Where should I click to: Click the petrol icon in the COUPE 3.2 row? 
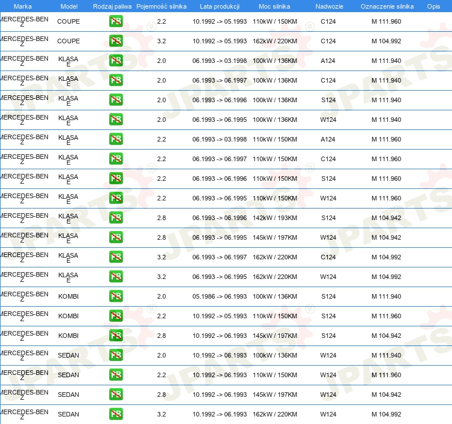(x=116, y=41)
